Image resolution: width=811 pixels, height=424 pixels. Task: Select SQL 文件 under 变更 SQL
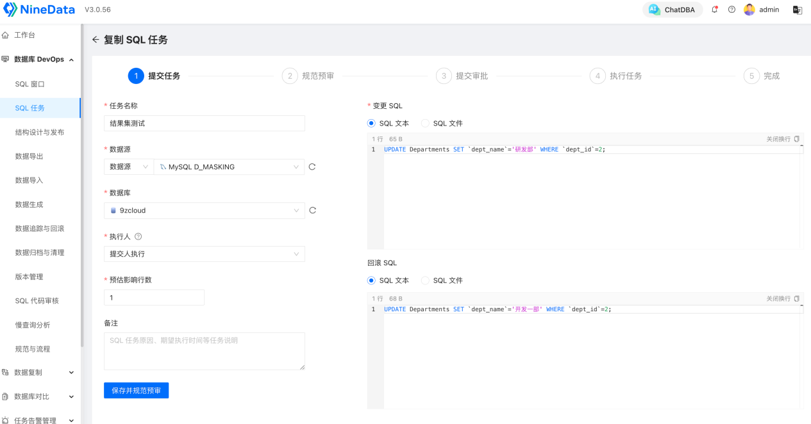tap(425, 123)
